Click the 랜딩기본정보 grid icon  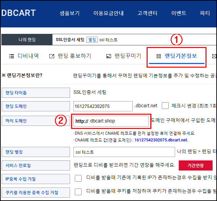pos(158,56)
